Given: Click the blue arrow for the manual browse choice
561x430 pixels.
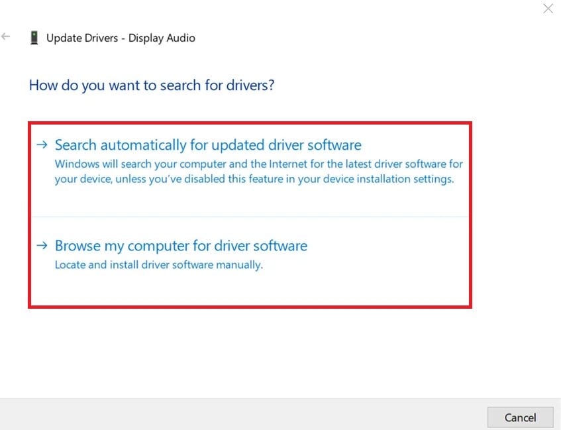Looking at the screenshot, I should tap(42, 245).
